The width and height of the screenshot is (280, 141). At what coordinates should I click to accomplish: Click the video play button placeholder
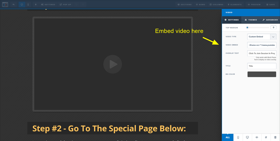pos(113,64)
